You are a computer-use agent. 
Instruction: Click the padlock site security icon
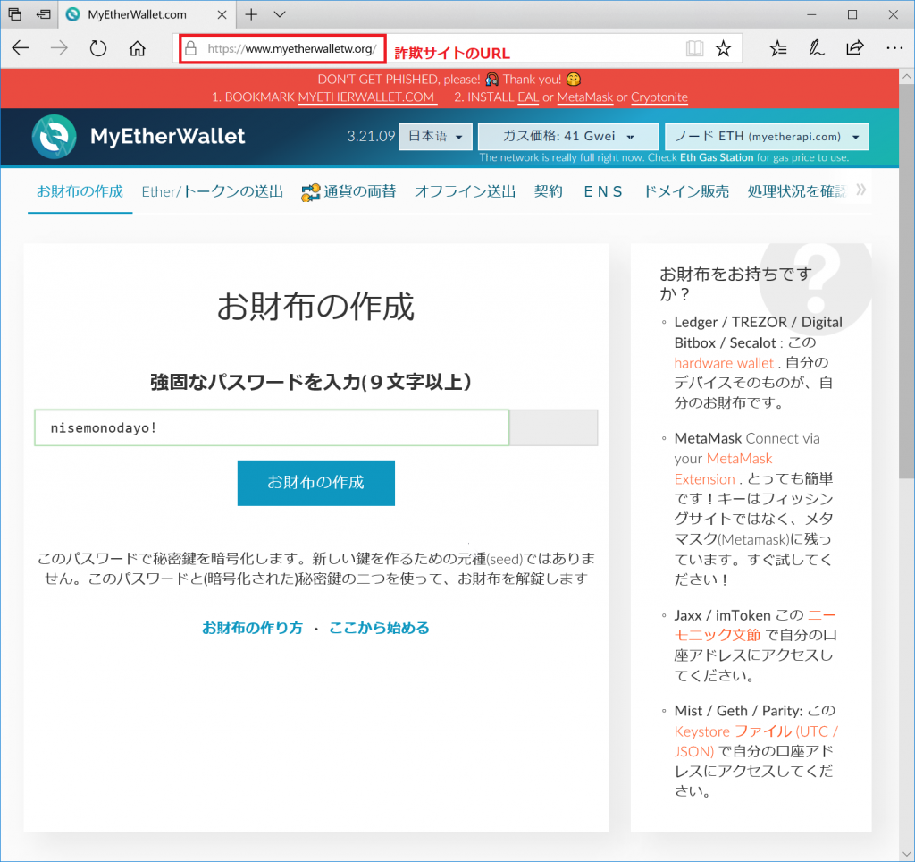coord(191,48)
